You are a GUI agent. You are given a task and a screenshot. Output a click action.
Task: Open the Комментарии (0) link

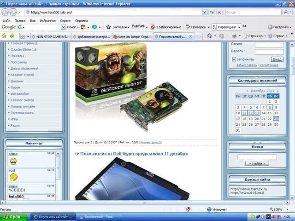151,142
